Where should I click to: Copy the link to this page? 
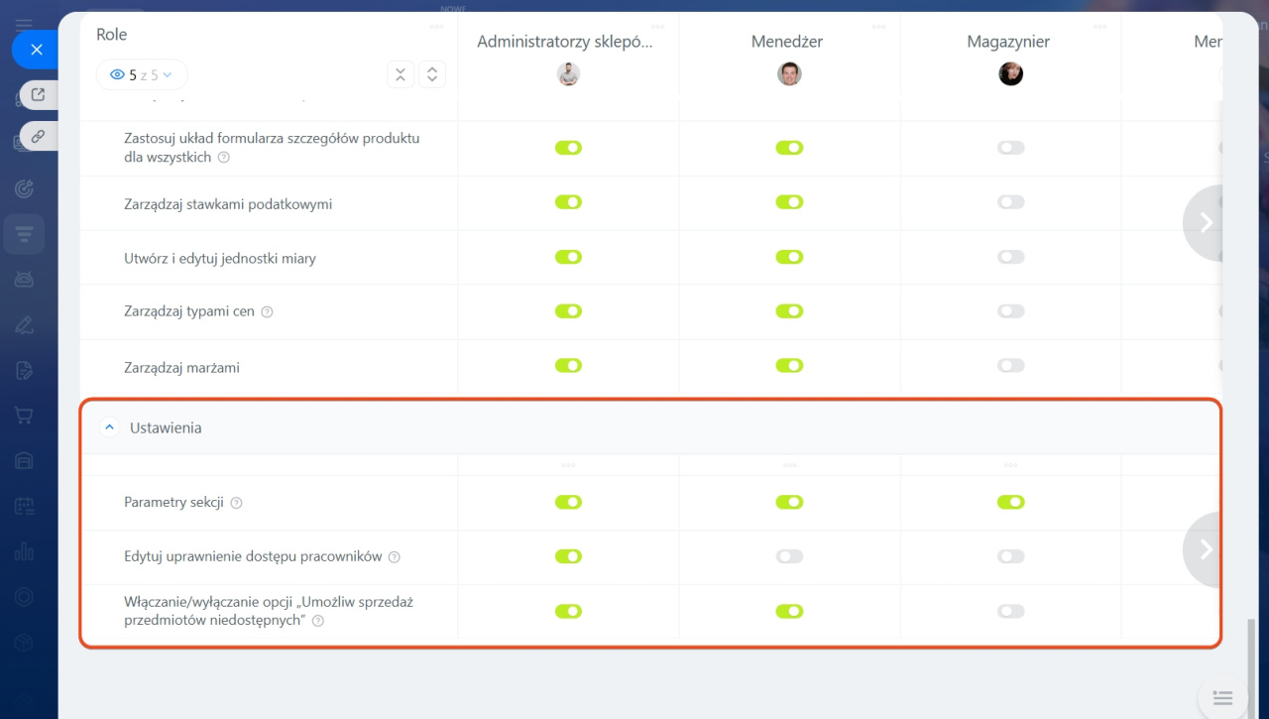tap(39, 137)
